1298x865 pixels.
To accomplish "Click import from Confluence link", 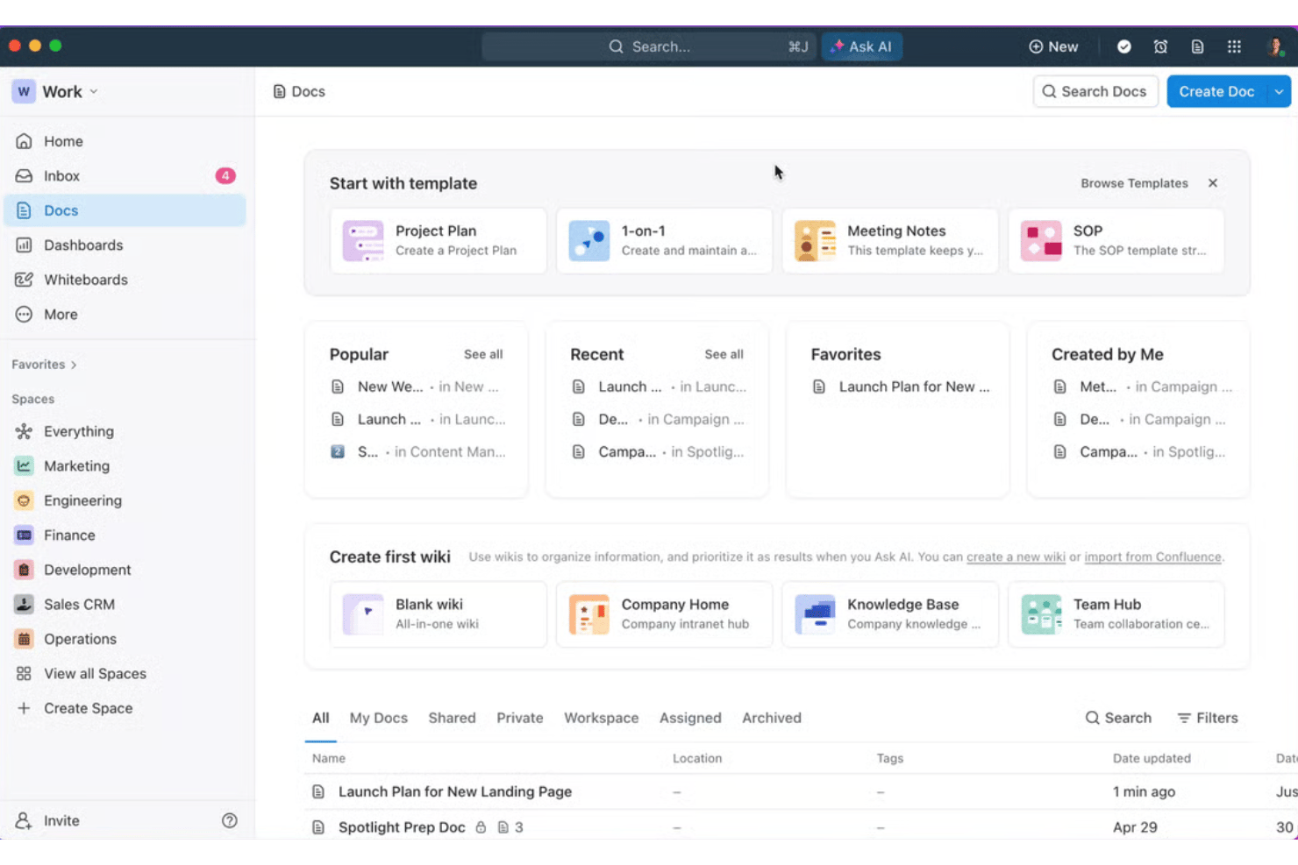I will (1152, 557).
